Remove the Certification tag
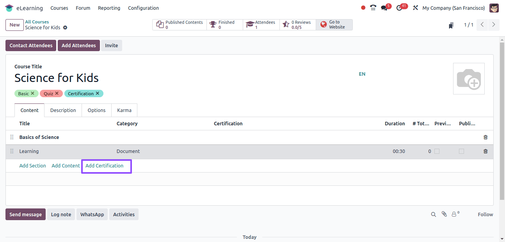 [x=98, y=93]
